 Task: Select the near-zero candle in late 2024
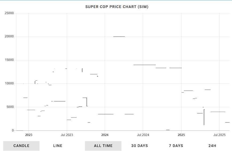coord(168,130)
